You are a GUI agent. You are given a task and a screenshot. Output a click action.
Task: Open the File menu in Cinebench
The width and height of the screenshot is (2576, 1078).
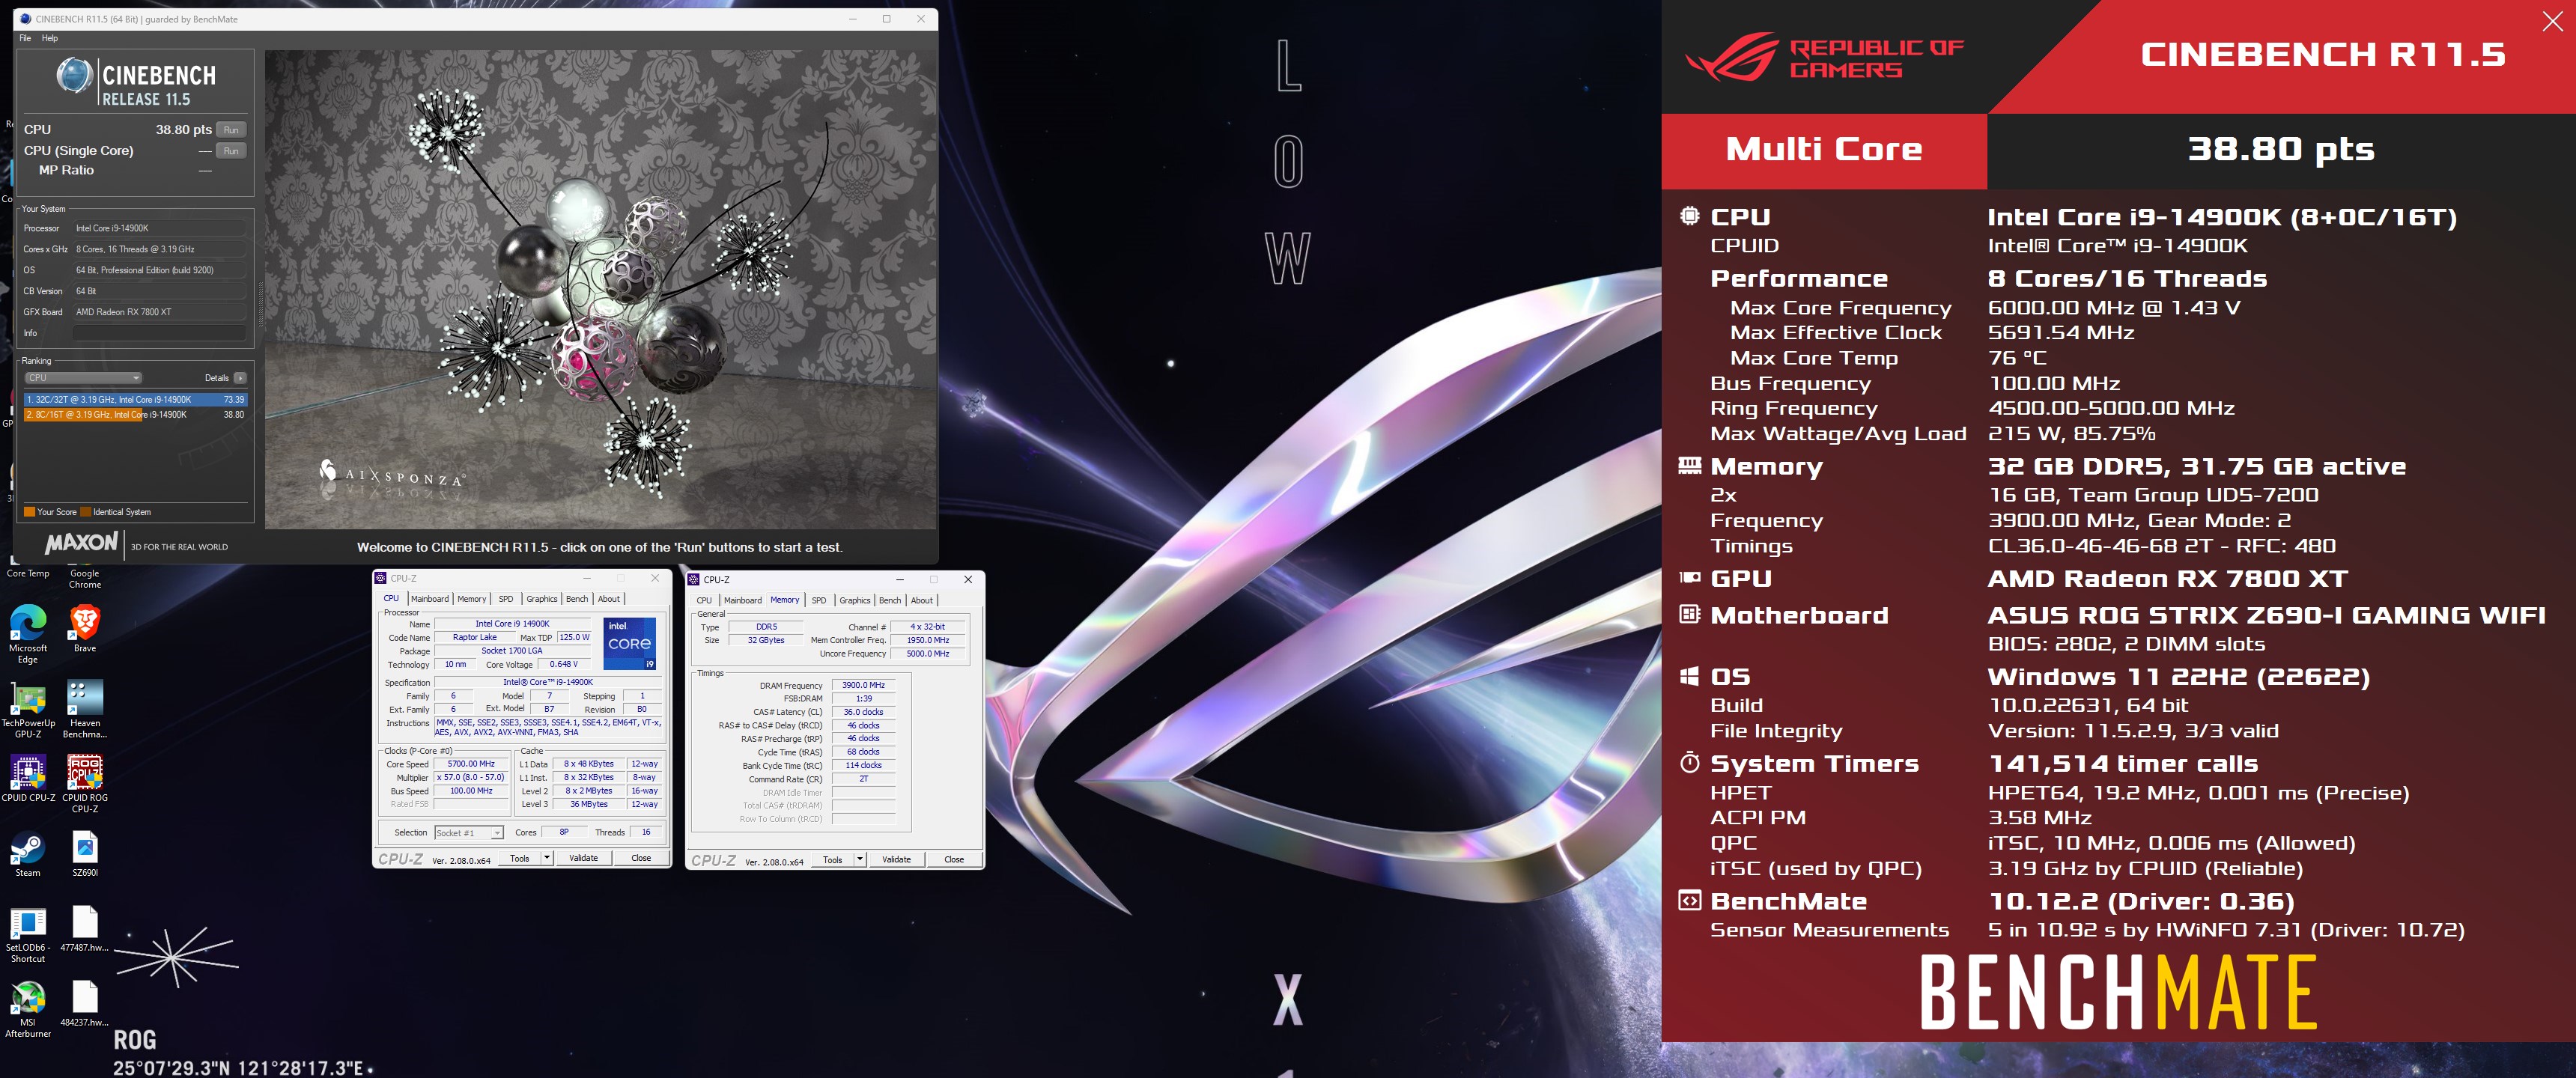25,38
